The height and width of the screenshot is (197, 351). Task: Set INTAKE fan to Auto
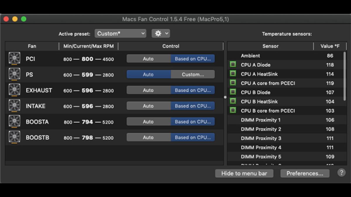pyautogui.click(x=149, y=106)
